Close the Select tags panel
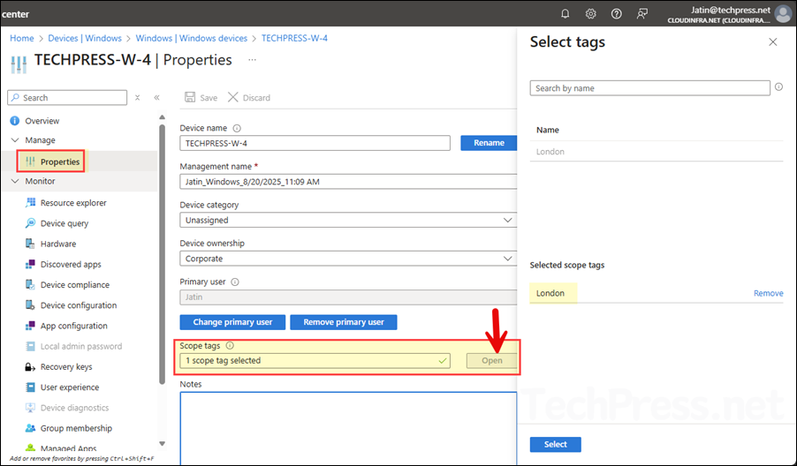The width and height of the screenshot is (797, 466). [x=772, y=42]
